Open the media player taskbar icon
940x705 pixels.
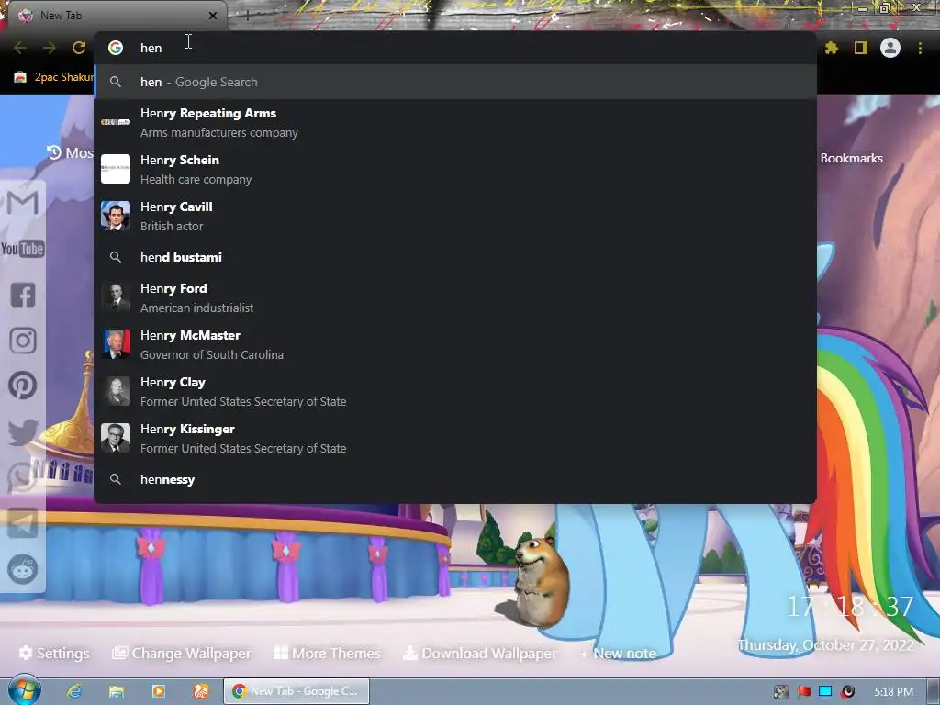coord(159,691)
